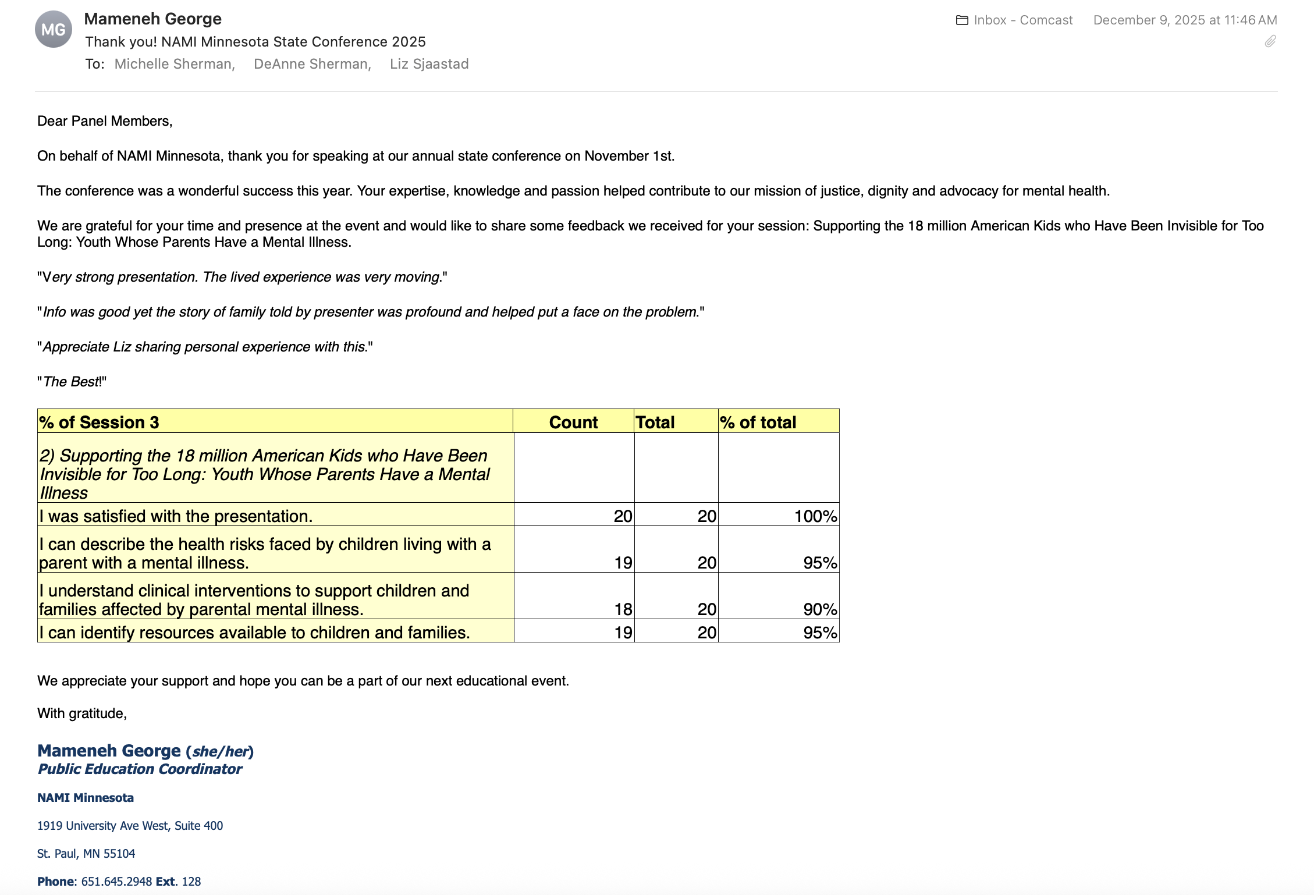Click sender name Mameneh George in header

pos(153,19)
